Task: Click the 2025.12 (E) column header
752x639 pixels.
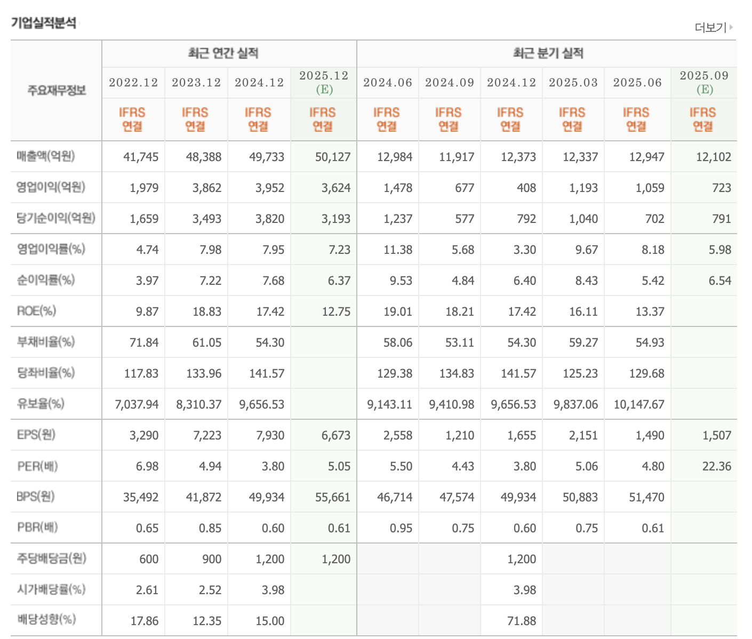Action: point(324,83)
